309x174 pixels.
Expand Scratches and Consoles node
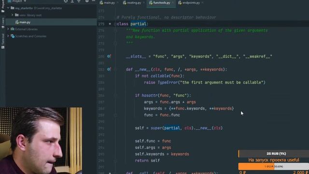[8, 36]
